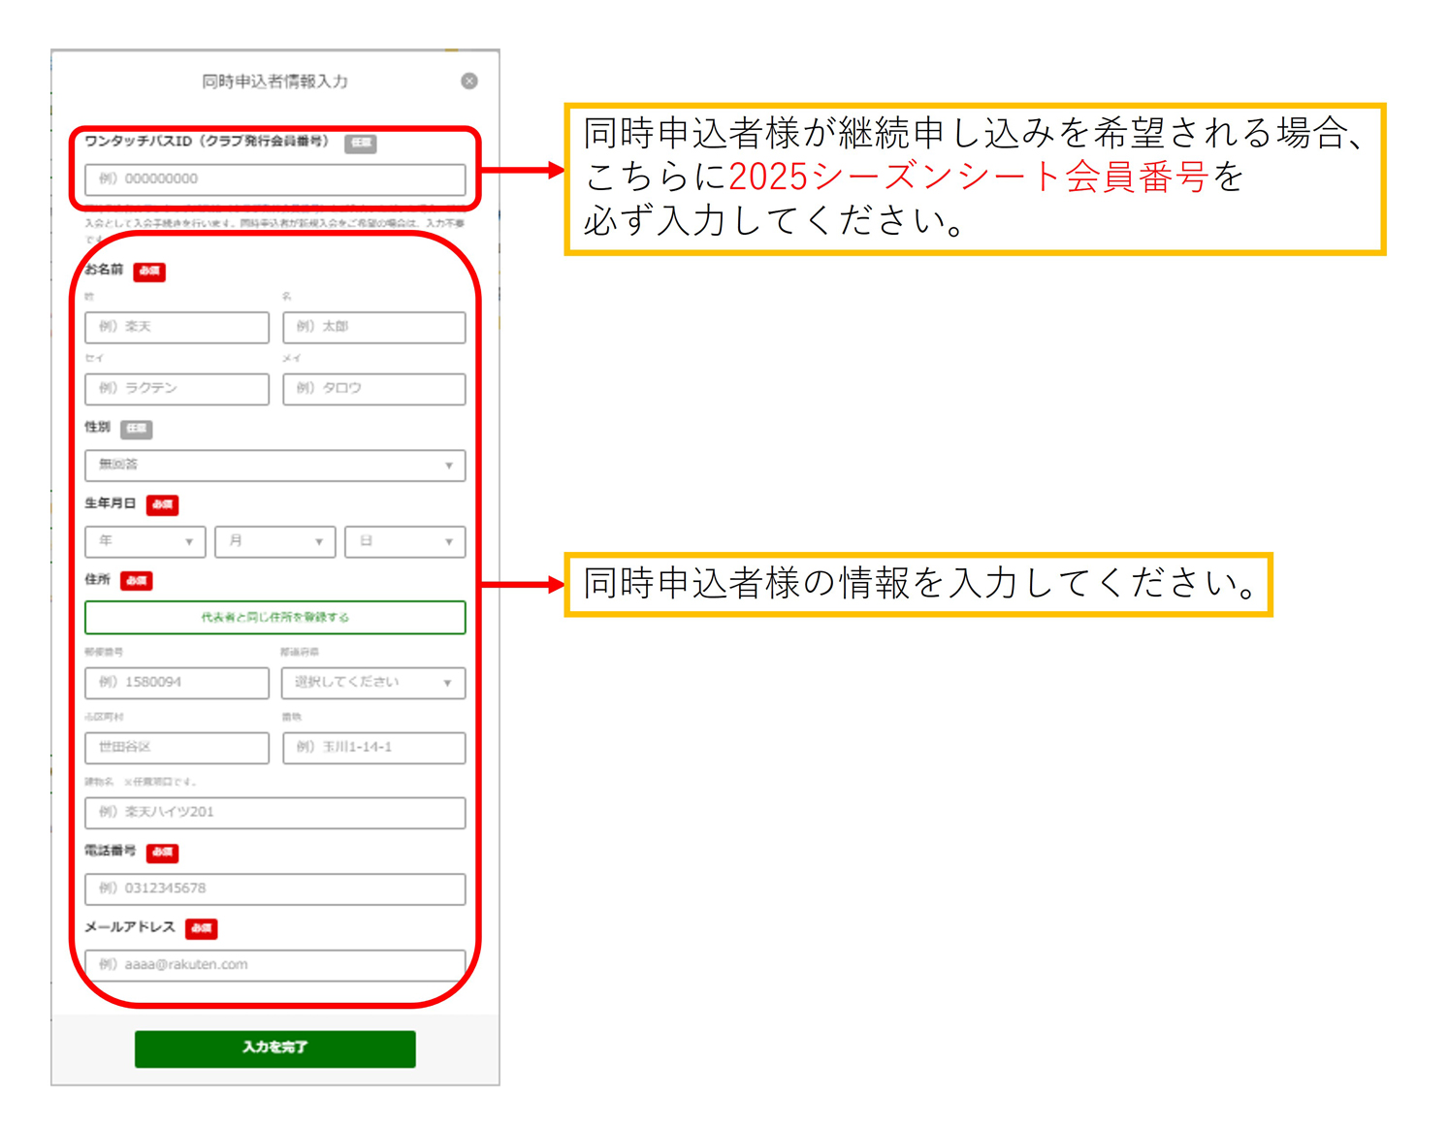
Task: Click the メールアドレス field
Action: pos(275,964)
